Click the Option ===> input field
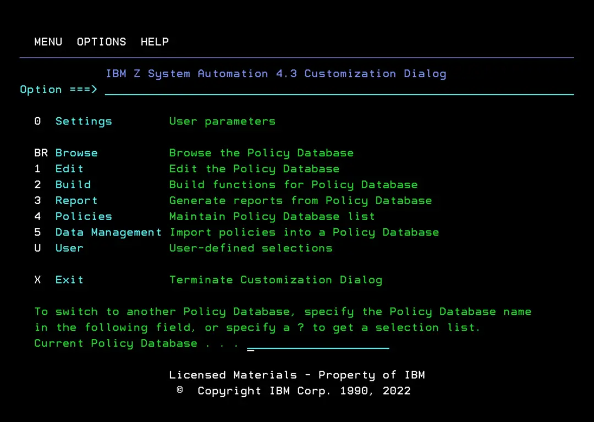 (x=339, y=90)
